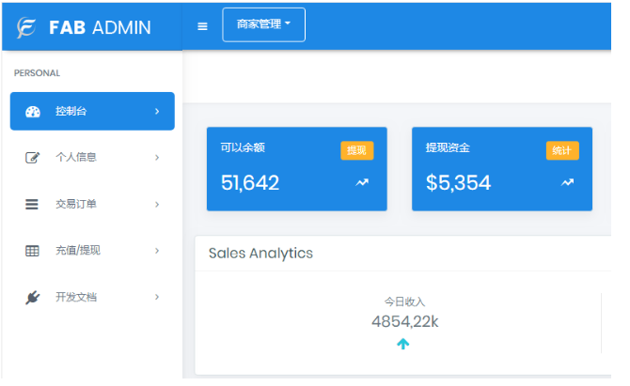The width and height of the screenshot is (630, 386).
Task: Expand the 个人信息 chevron arrow
Action: (157, 158)
